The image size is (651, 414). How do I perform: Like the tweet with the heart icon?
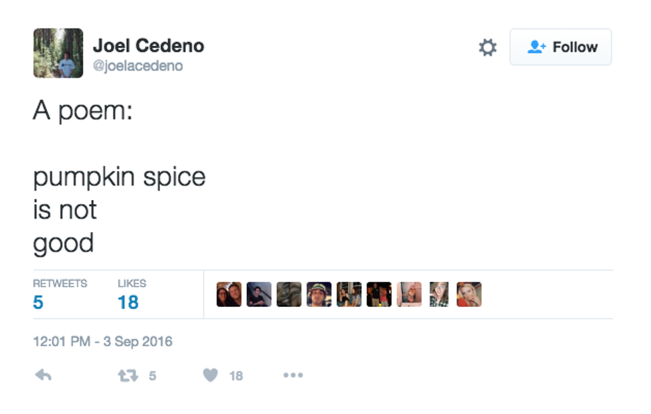pos(211,375)
